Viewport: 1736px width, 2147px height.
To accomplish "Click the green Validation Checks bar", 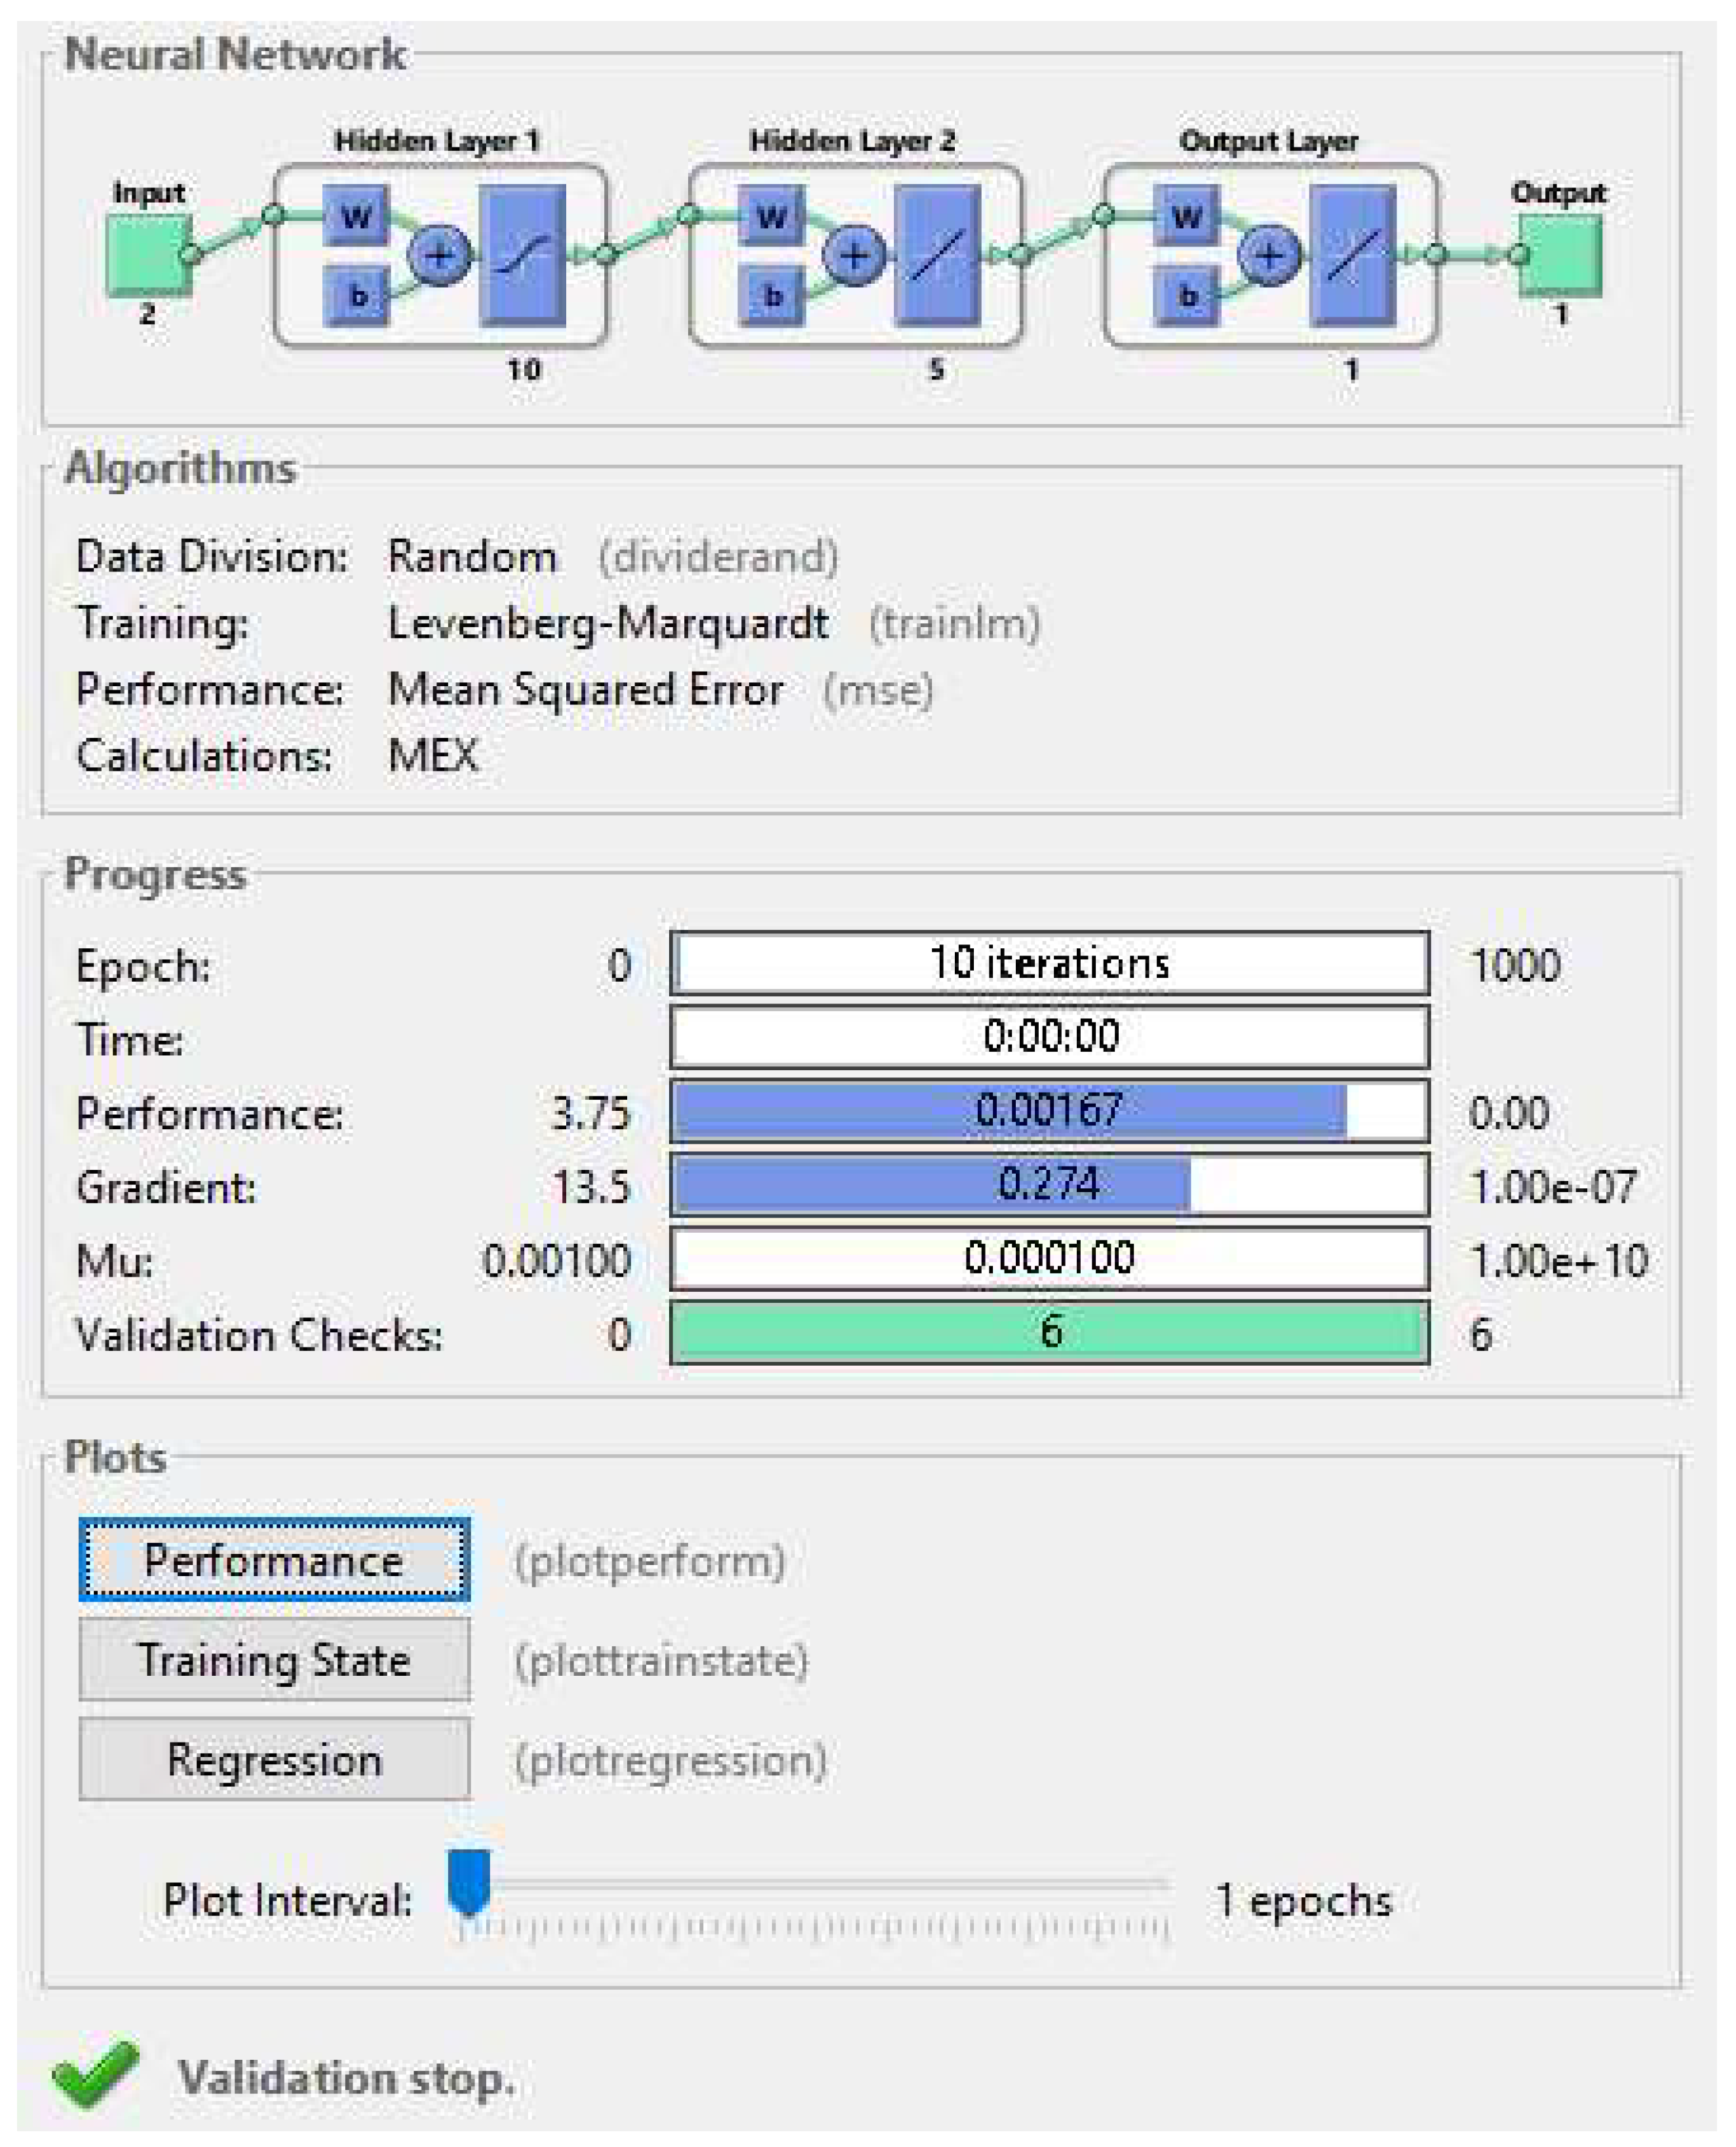I will click(1049, 1332).
